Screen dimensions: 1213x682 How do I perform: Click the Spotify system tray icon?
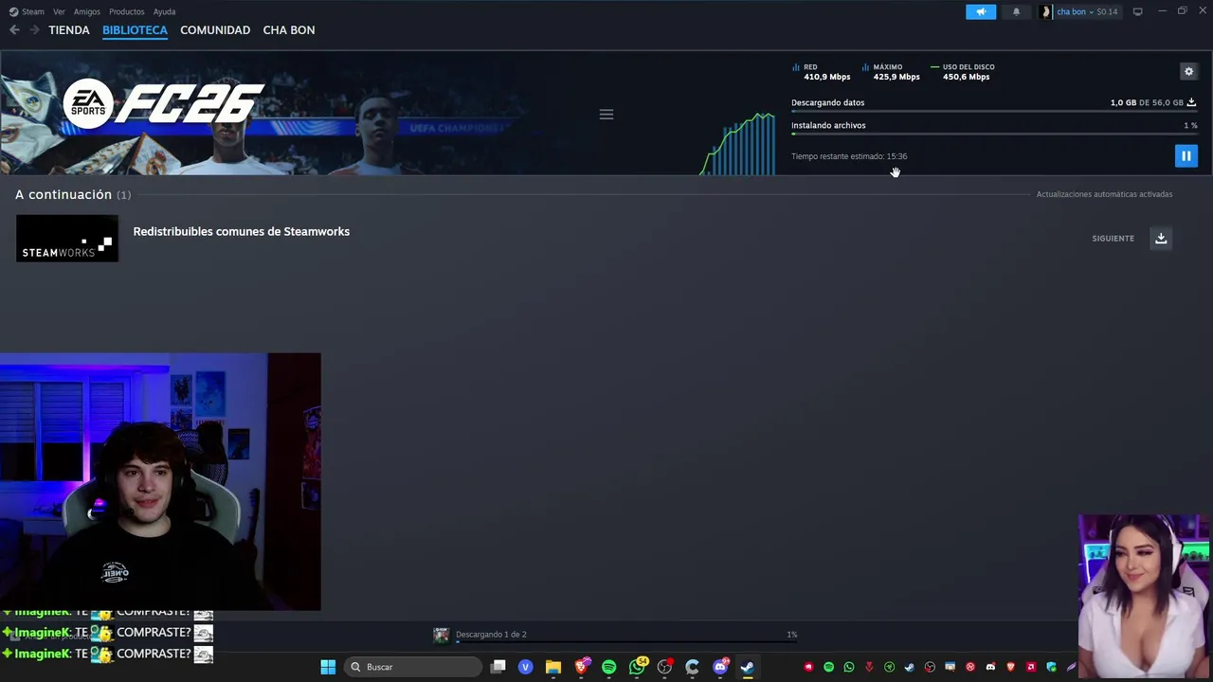pyautogui.click(x=828, y=667)
